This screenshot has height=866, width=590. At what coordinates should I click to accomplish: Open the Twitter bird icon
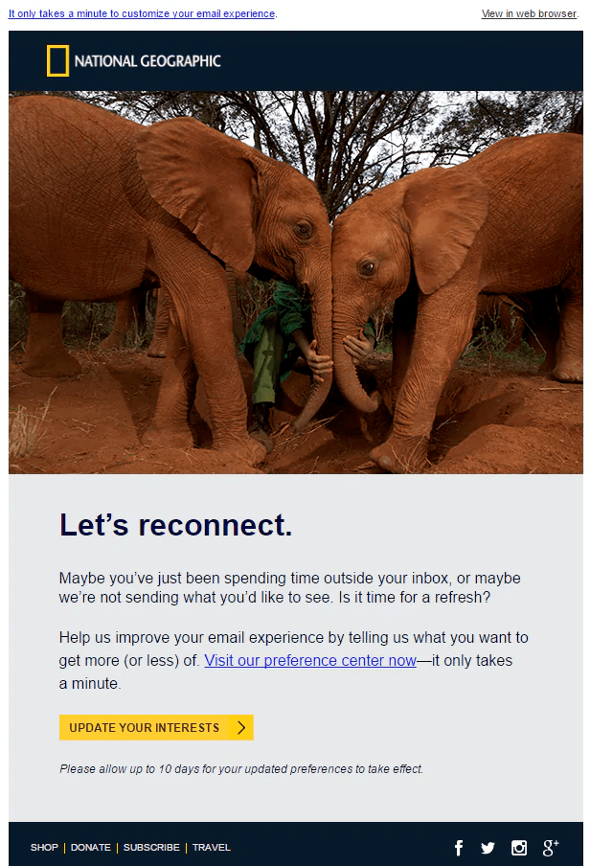pos(488,848)
